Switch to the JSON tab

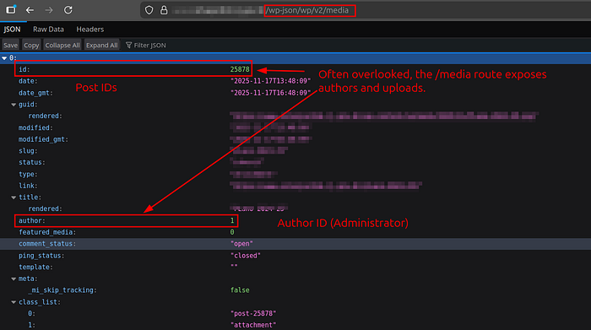pos(12,30)
